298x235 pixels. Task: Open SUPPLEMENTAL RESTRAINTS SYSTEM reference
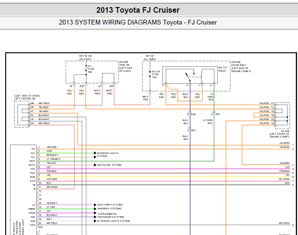111,215
